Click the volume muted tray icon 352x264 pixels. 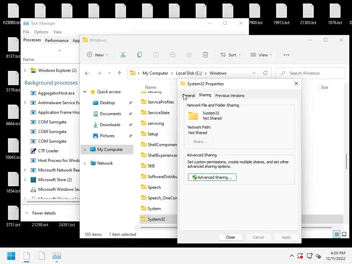pyautogui.click(x=318, y=256)
